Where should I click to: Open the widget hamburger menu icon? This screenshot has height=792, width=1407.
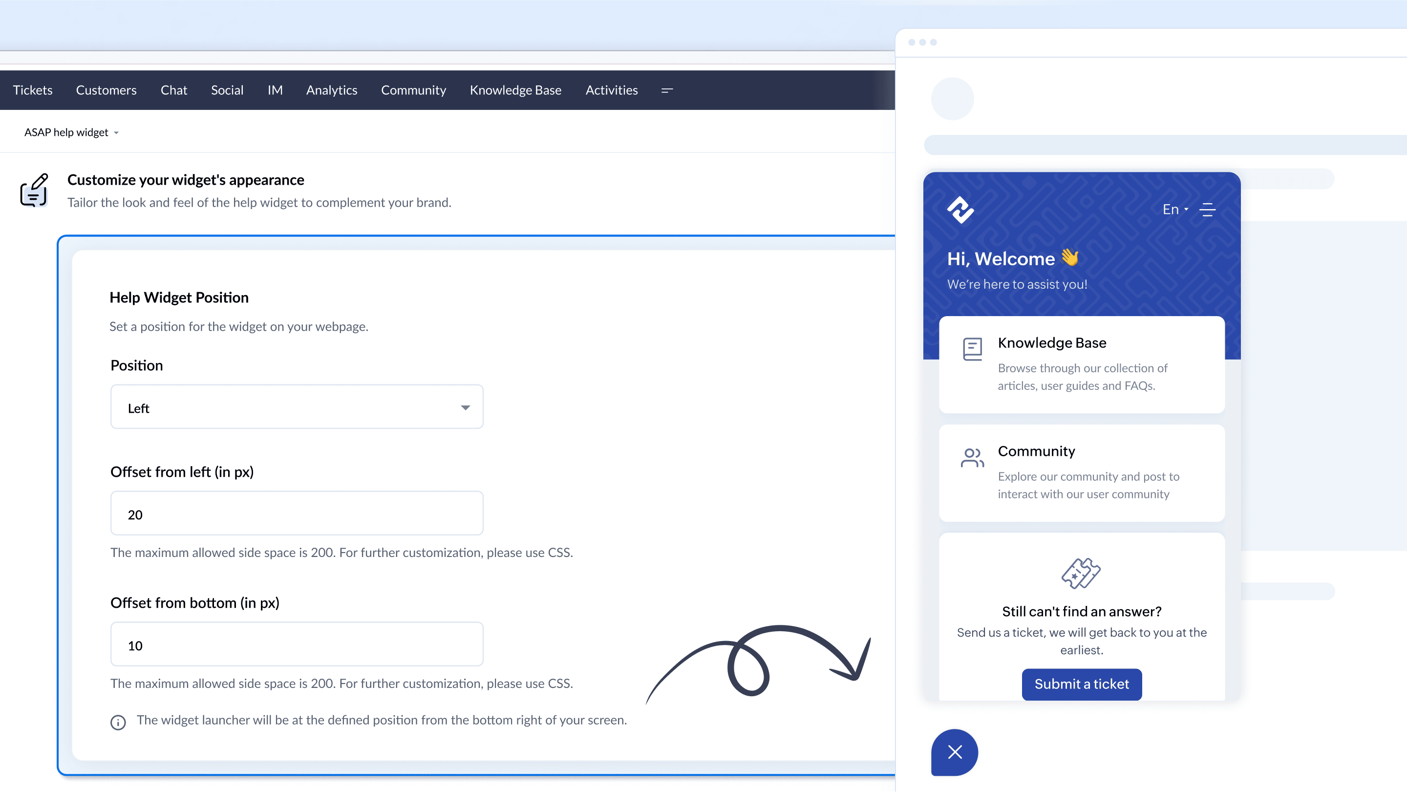click(1207, 210)
